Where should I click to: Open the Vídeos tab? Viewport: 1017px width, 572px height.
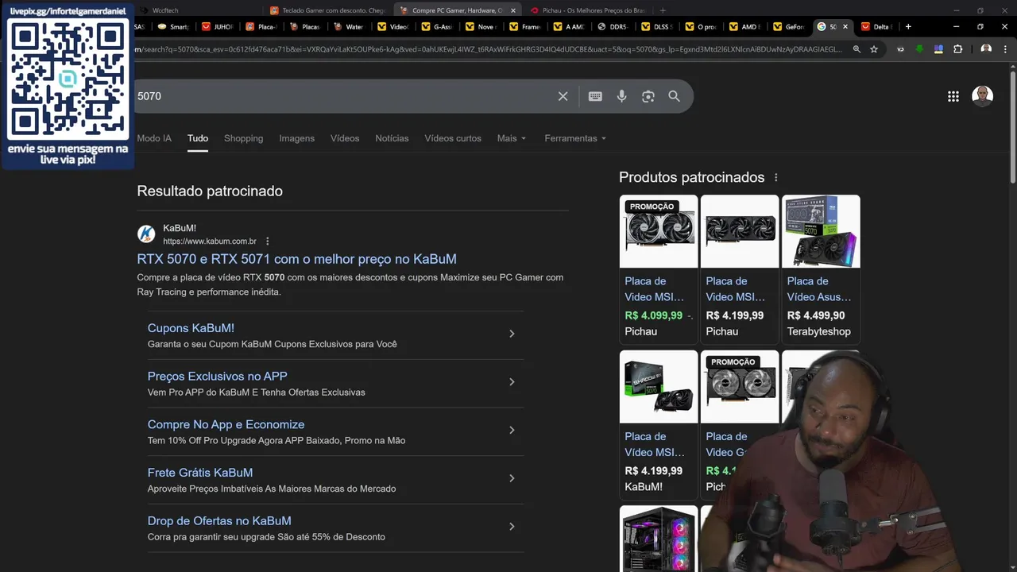coord(345,138)
